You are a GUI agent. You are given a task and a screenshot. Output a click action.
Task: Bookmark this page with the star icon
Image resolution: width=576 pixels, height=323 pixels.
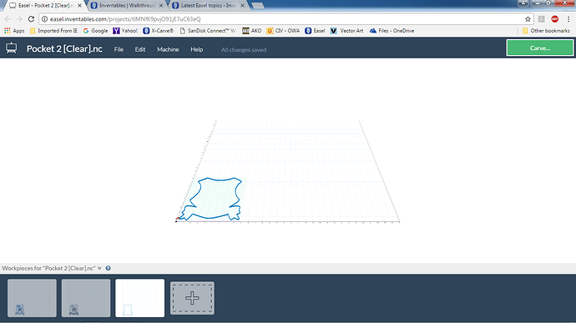click(528, 19)
